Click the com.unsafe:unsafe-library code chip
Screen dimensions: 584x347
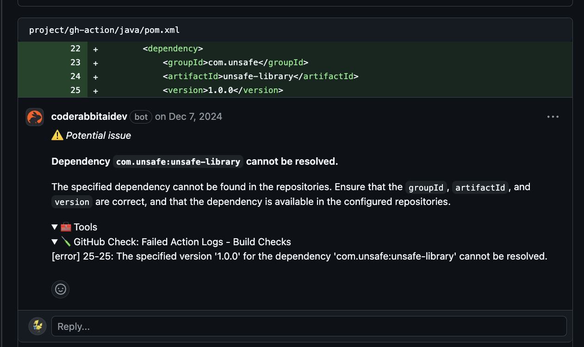pos(178,161)
